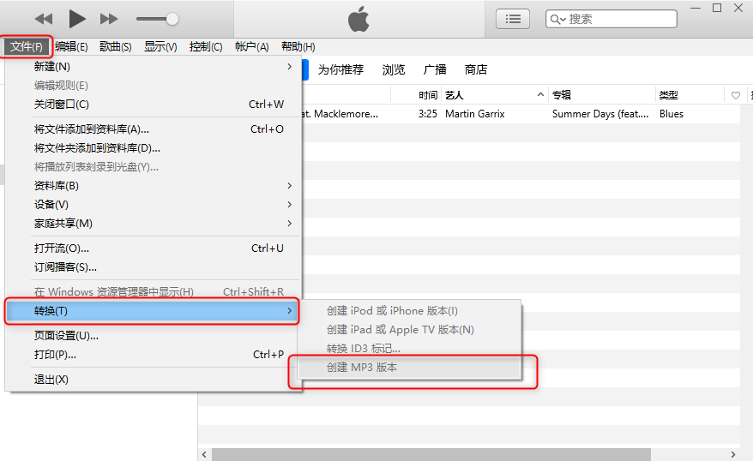Choose 将文件添加到资料库(A)... entry

coord(154,129)
